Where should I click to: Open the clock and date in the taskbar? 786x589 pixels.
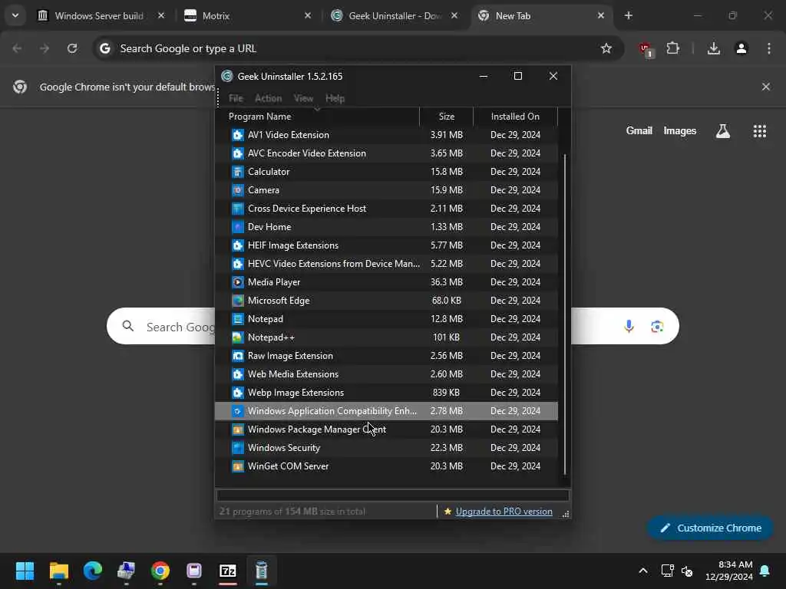[728, 571]
